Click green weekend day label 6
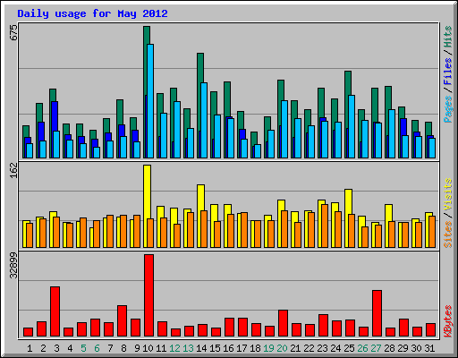Image resolution: width=458 pixels, height=358 pixels. (97, 348)
